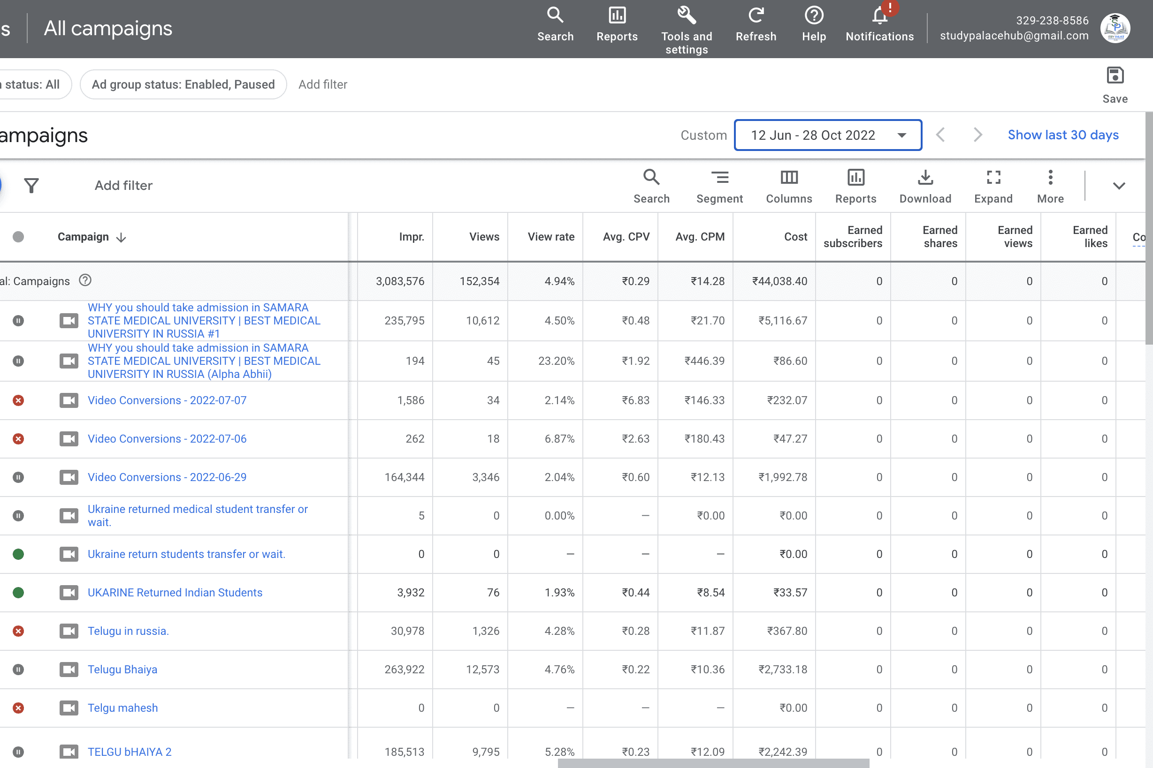The image size is (1153, 768).
Task: Open Video Conversions - 2022-07-06 campaign
Action: (x=167, y=439)
